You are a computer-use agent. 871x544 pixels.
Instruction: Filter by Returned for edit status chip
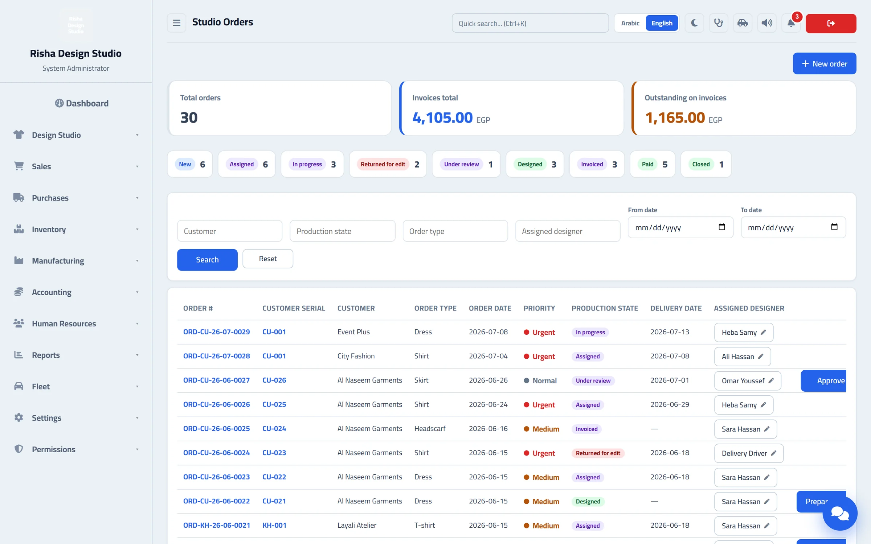(388, 164)
